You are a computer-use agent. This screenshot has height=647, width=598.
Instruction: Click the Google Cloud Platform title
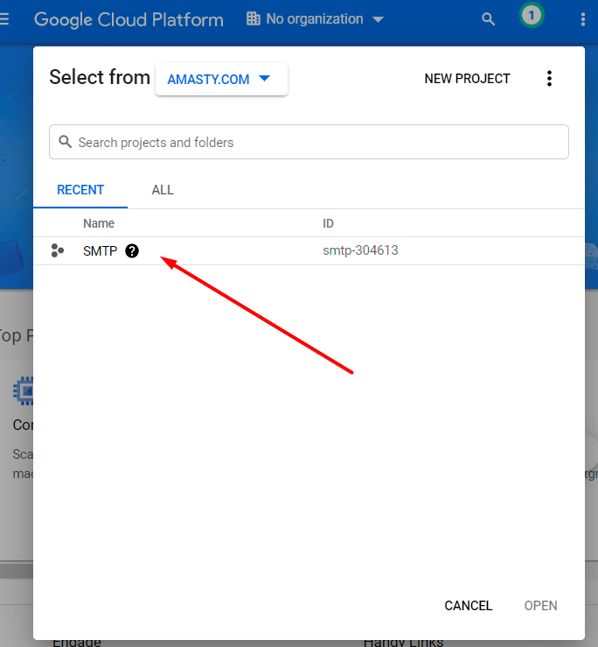(x=129, y=19)
